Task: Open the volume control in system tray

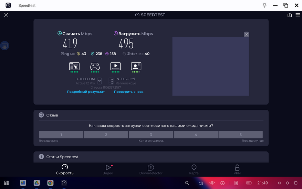Action: [x=201, y=183]
